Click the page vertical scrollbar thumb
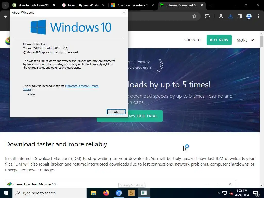This screenshot has width=264, height=198. (262, 42)
